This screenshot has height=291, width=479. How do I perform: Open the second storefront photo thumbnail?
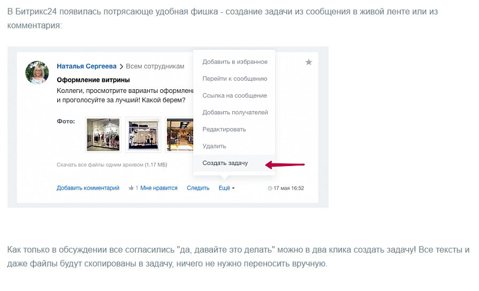(143, 135)
